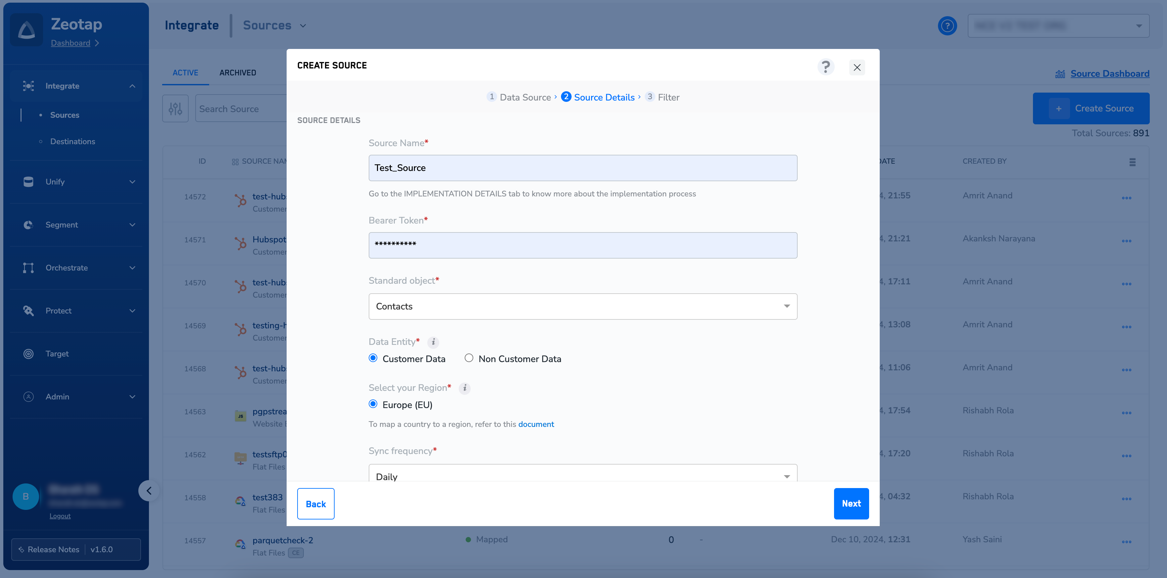Select the Non Customer Data option

pos(469,358)
